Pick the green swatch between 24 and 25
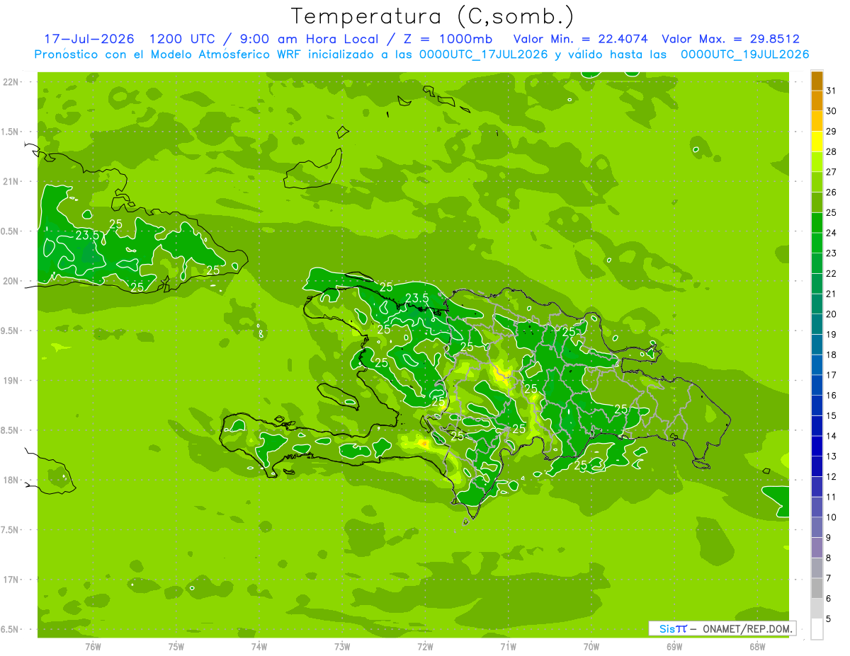Image resolution: width=850 pixels, height=656 pixels. point(817,223)
